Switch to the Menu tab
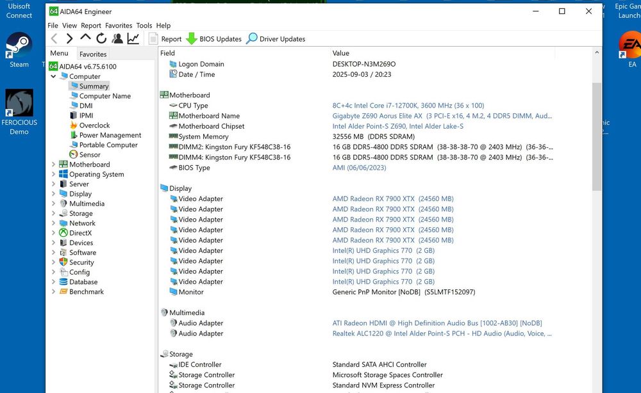Screen dimensions: 641x393 [59, 53]
